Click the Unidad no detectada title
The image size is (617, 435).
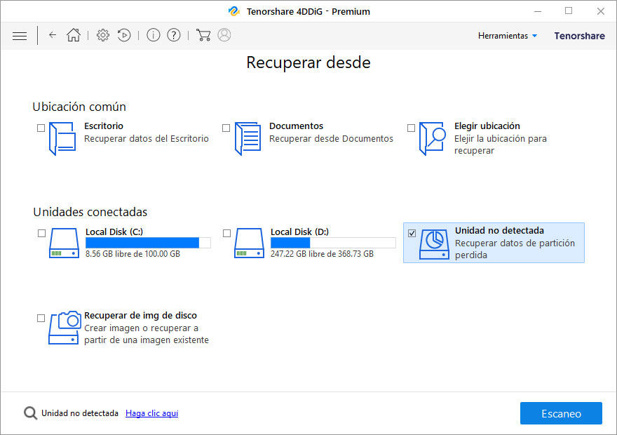pos(499,230)
